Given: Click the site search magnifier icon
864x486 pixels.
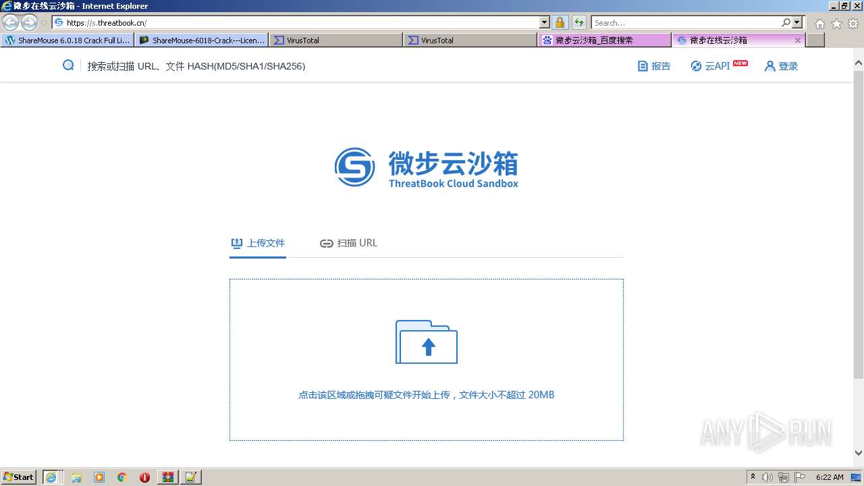Looking at the screenshot, I should (x=68, y=65).
